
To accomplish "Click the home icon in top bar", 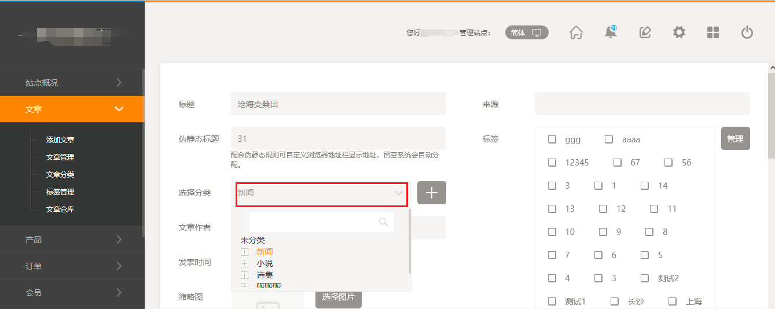I will click(x=576, y=32).
